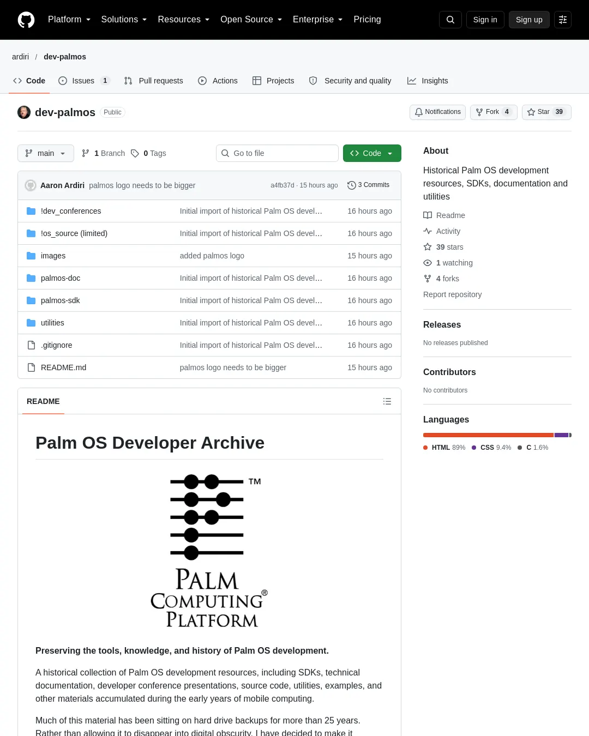Open the .gitignore file name

[x=57, y=345]
